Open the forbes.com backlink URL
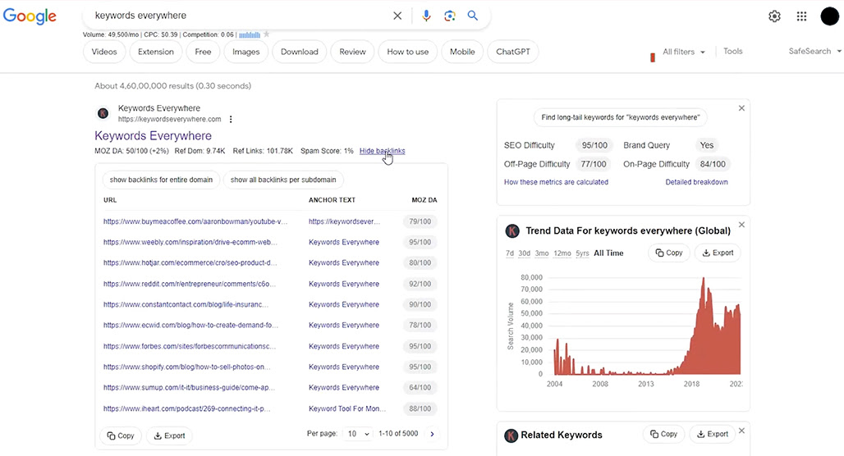Image resolution: width=844 pixels, height=456 pixels. [190, 346]
